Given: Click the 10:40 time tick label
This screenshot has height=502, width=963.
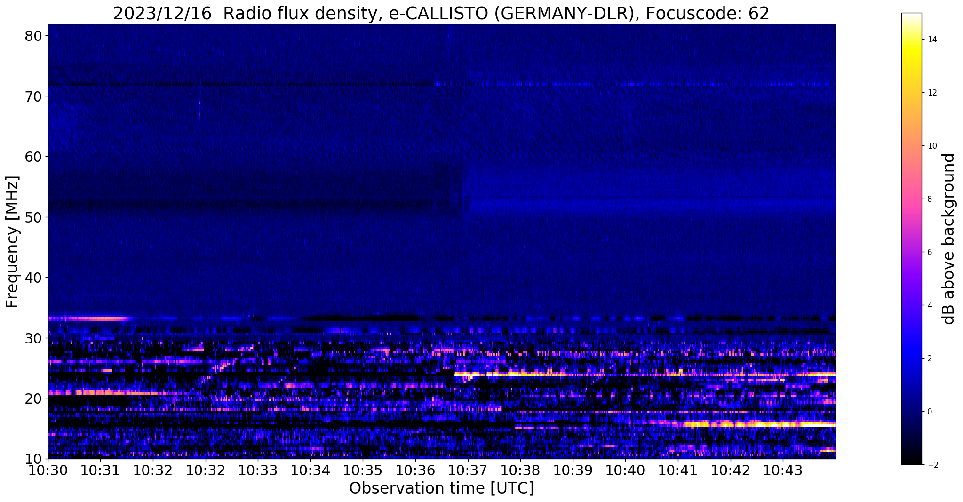Looking at the screenshot, I should click(x=625, y=470).
